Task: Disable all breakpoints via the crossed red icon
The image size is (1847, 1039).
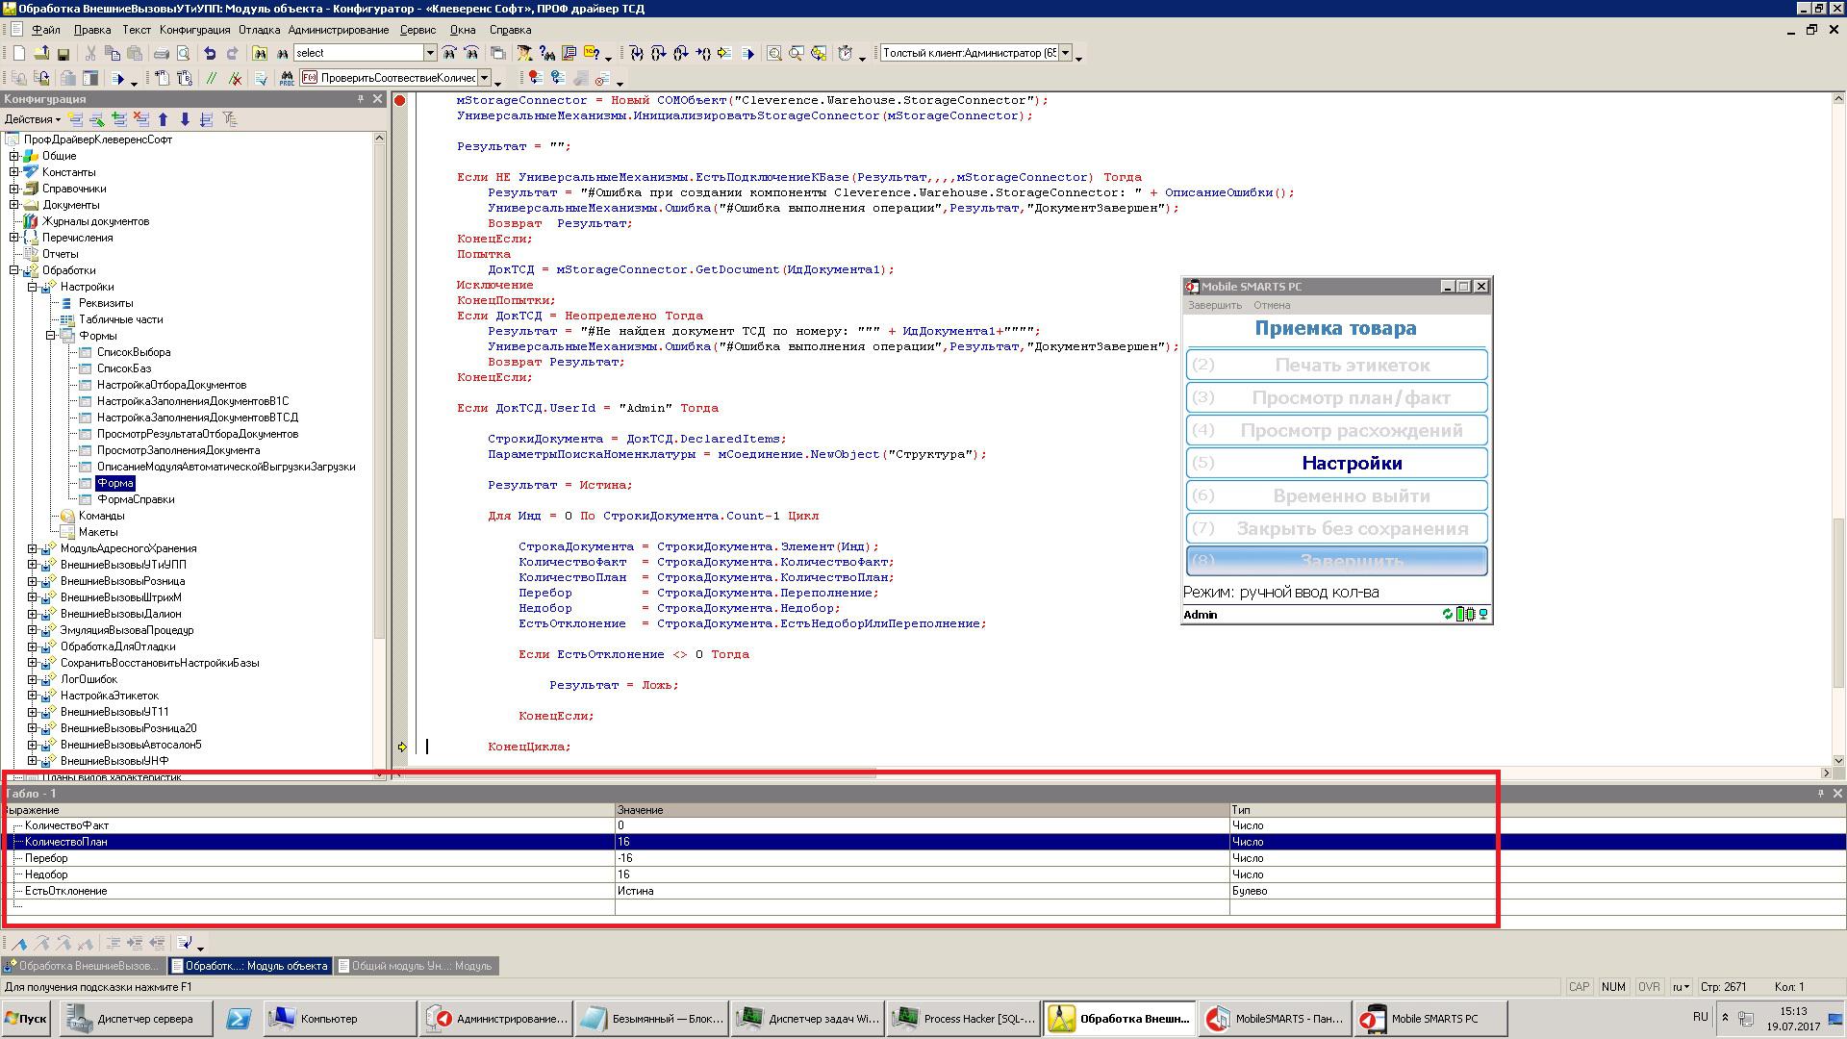Action: coord(602,79)
